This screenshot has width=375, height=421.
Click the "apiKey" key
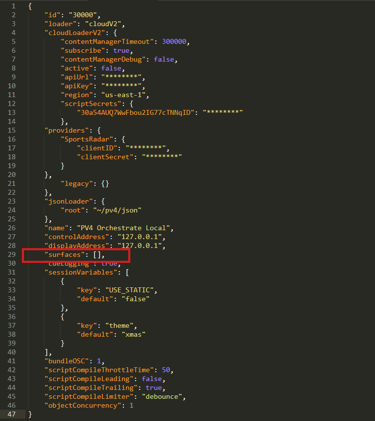[x=77, y=86]
